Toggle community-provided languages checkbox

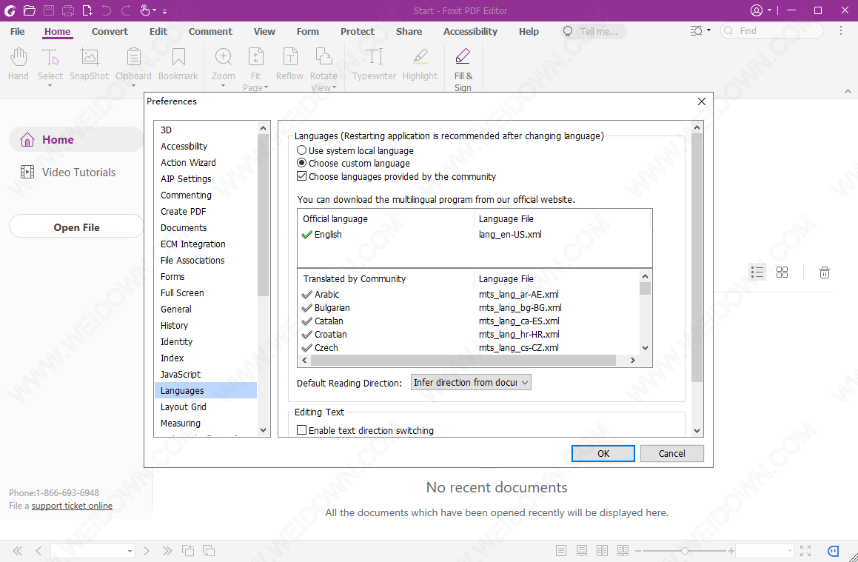(301, 176)
